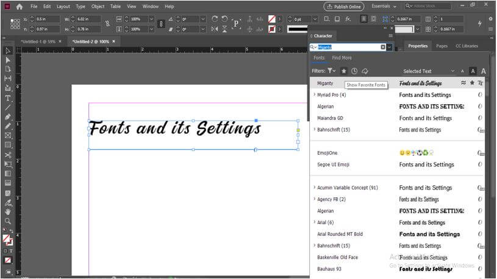Clear the font search field
This screenshot has height=279, width=497.
[383, 47]
